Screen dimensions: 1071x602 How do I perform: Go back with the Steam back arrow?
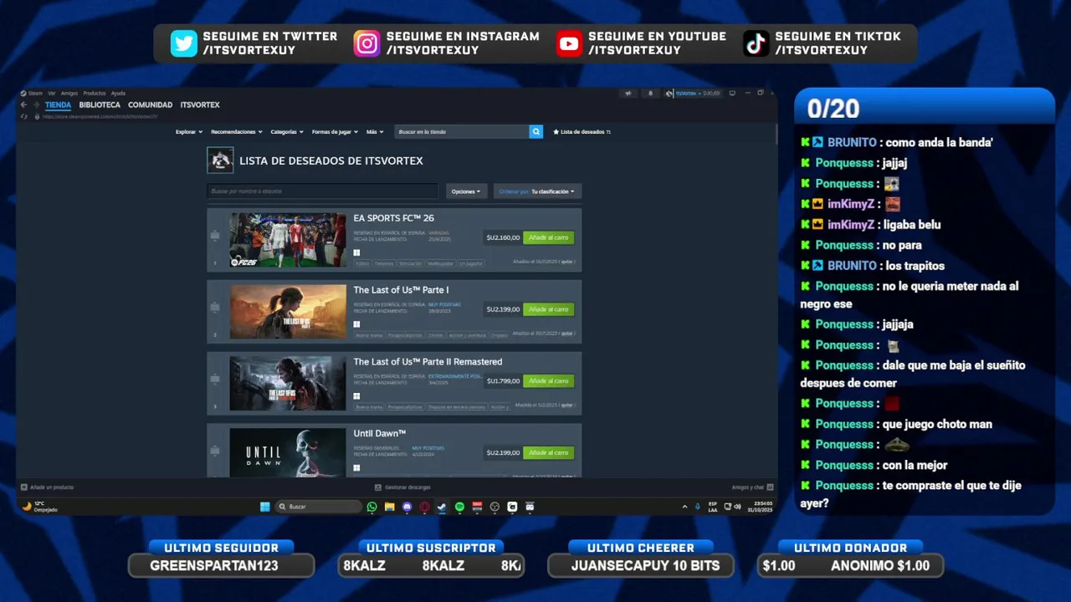[x=24, y=105]
